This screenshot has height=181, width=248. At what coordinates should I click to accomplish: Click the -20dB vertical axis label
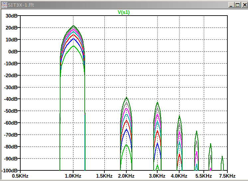coord(11,75)
